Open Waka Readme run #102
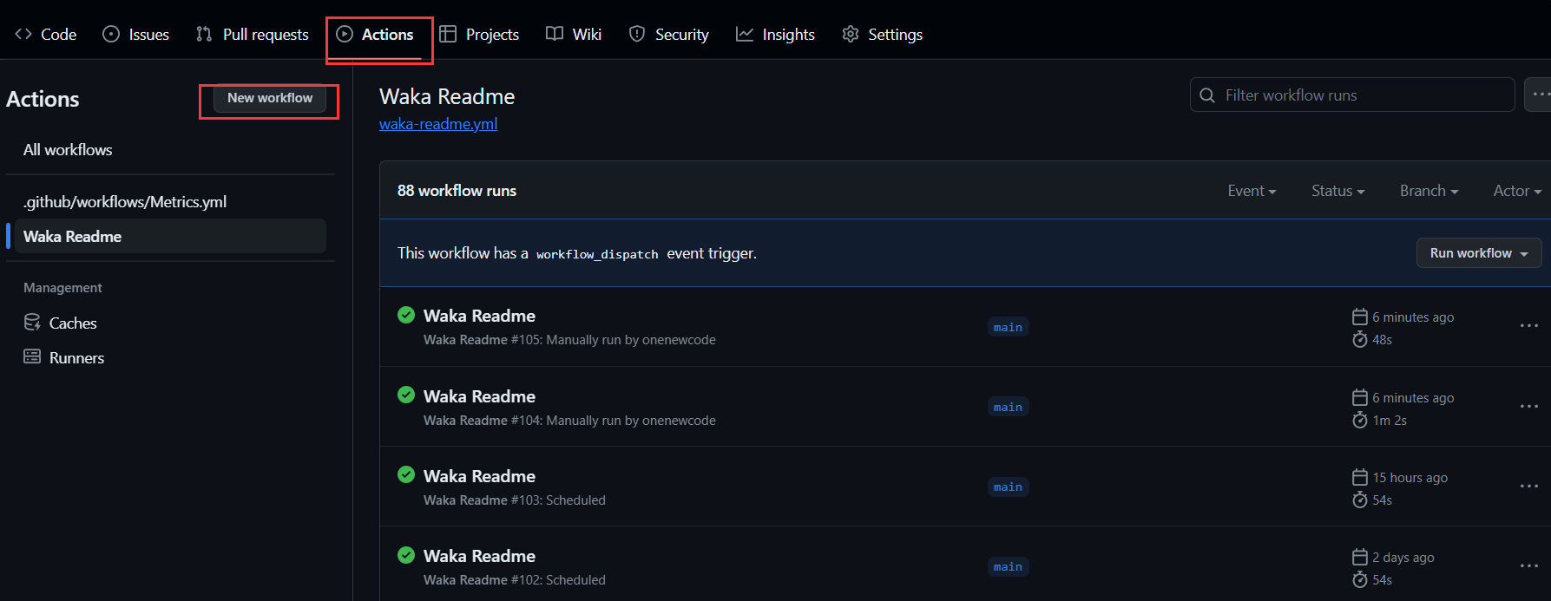The height and width of the screenshot is (601, 1551). (x=479, y=556)
